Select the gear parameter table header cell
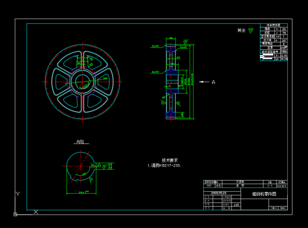Viewport: 308px width, 228px height. [274, 25]
